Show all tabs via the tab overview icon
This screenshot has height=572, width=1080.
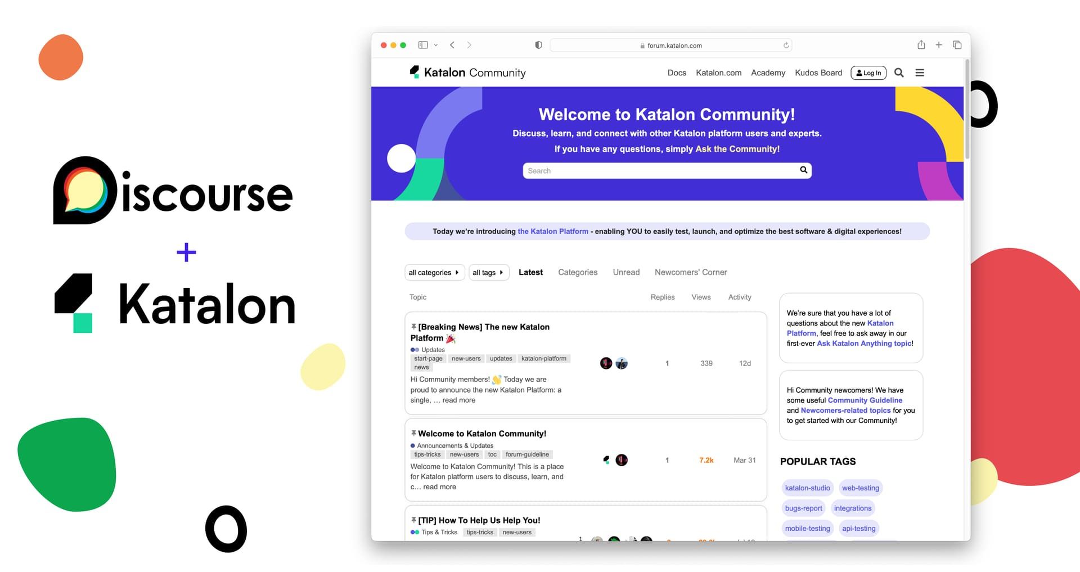[957, 44]
